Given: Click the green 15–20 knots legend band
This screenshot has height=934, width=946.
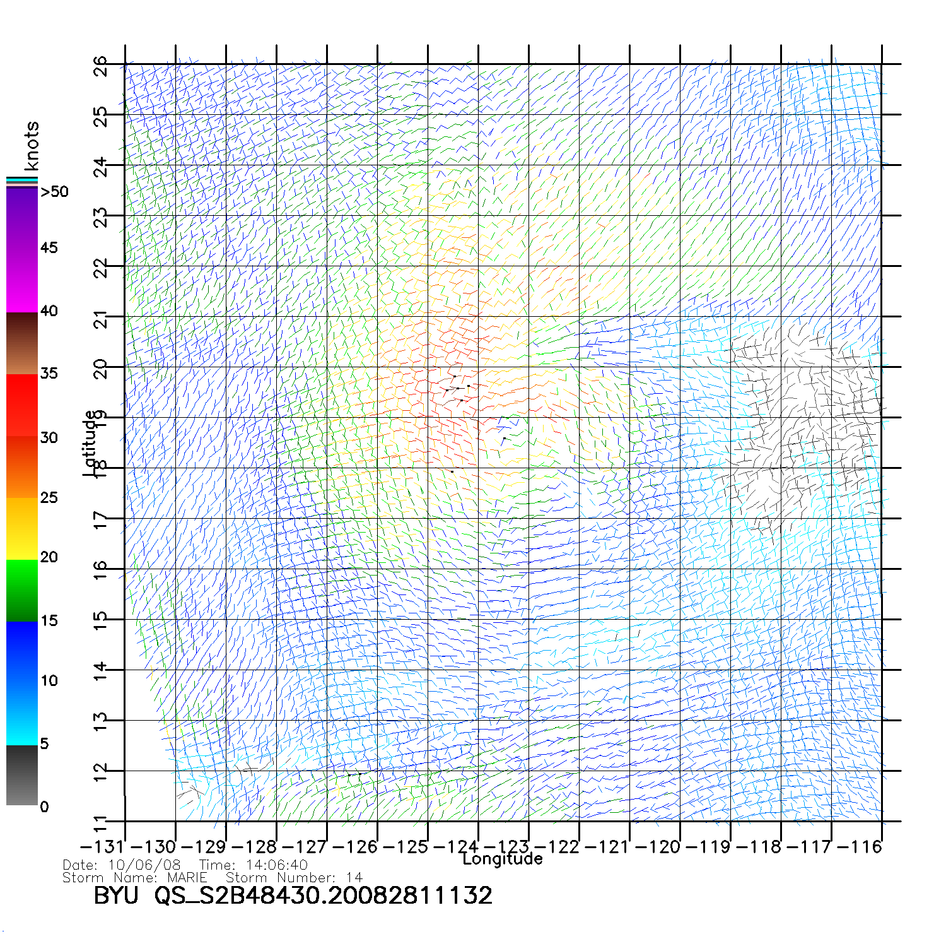Looking at the screenshot, I should coord(21,590).
